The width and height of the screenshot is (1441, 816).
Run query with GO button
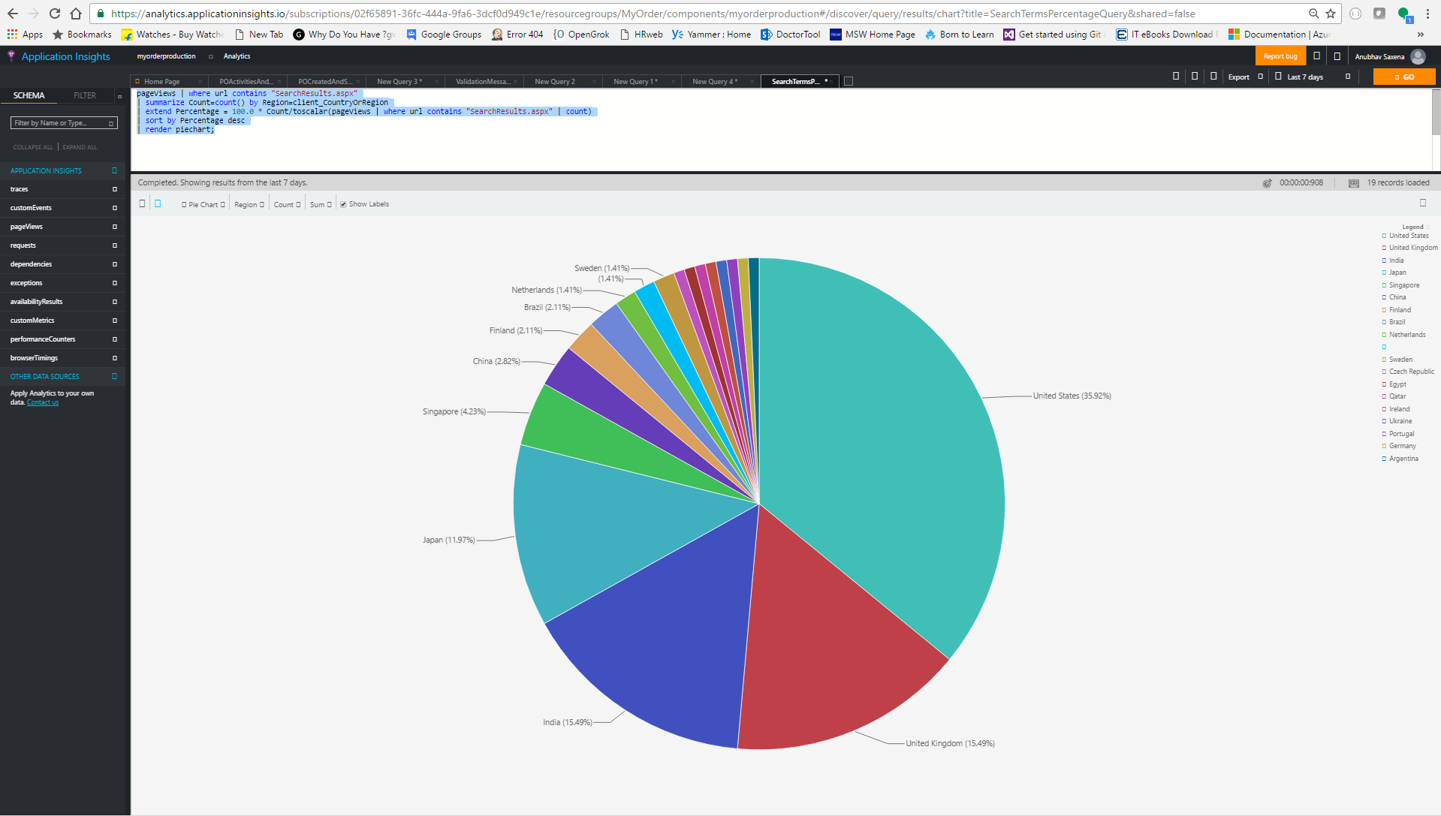1404,77
